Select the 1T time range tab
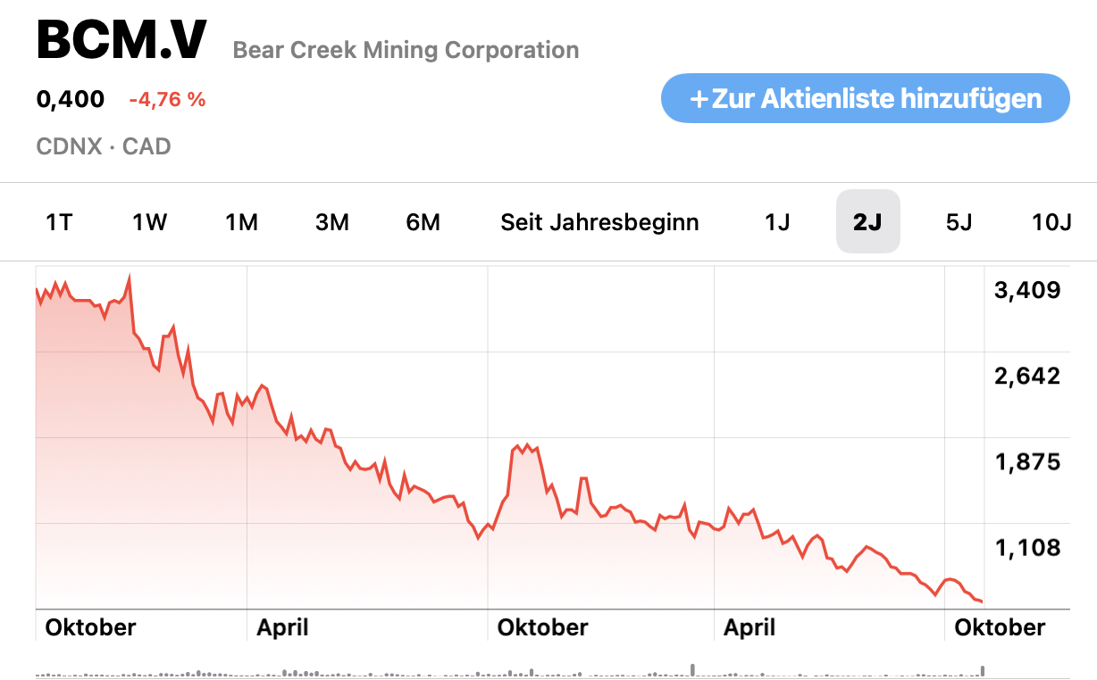Image resolution: width=1097 pixels, height=680 pixels. click(59, 222)
